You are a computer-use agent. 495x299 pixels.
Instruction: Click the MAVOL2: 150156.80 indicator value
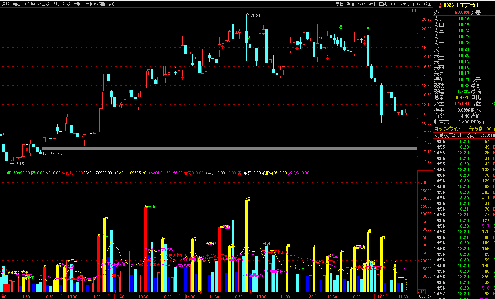(165, 173)
